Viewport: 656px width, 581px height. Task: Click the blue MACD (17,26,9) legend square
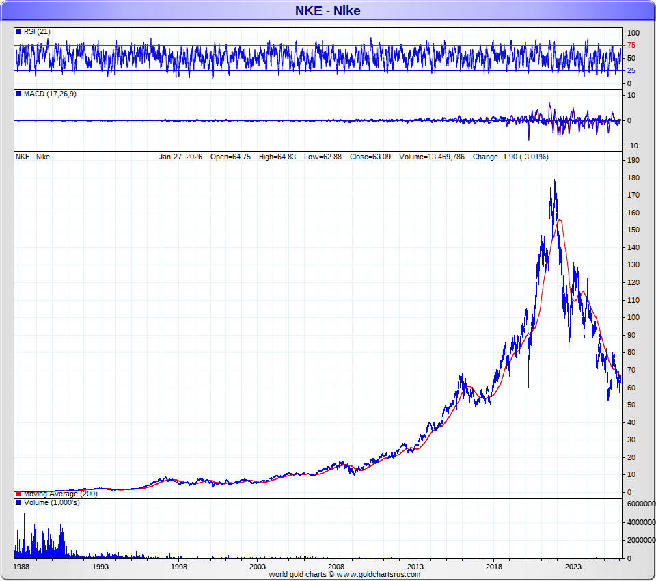point(18,94)
